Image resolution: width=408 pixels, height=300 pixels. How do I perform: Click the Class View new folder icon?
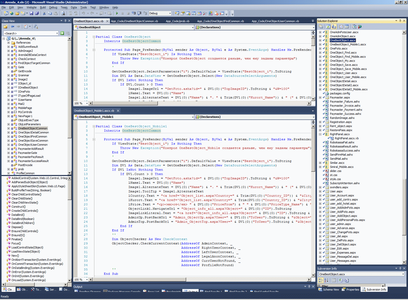pos(5,27)
